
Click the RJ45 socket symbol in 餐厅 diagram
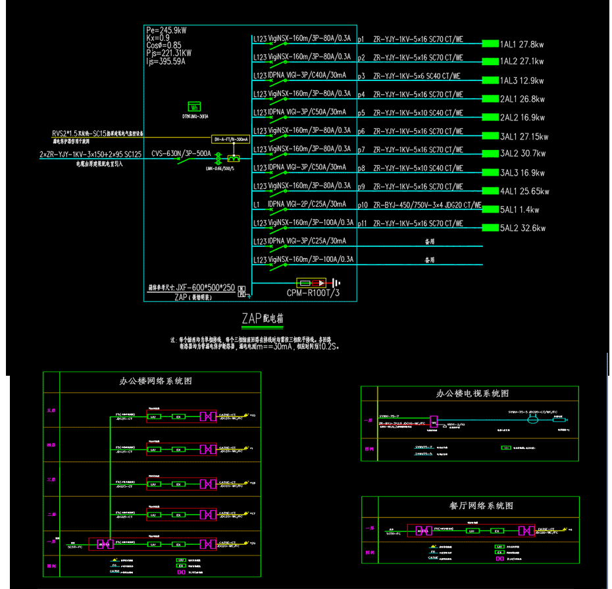click(525, 531)
